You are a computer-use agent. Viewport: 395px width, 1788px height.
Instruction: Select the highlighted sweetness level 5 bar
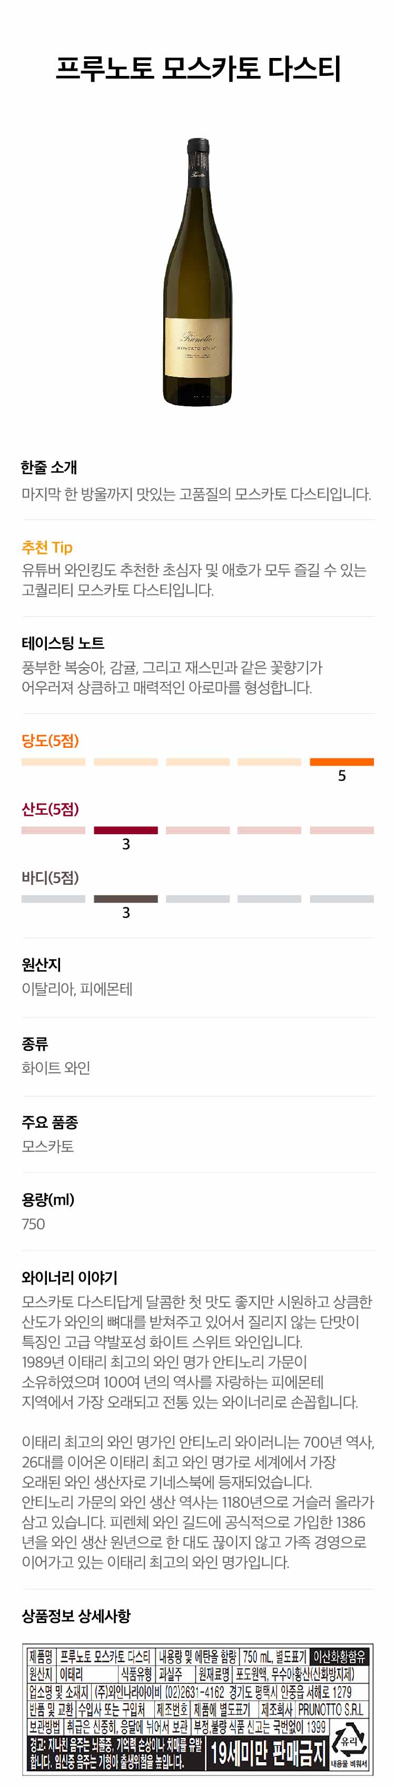pos(342,761)
